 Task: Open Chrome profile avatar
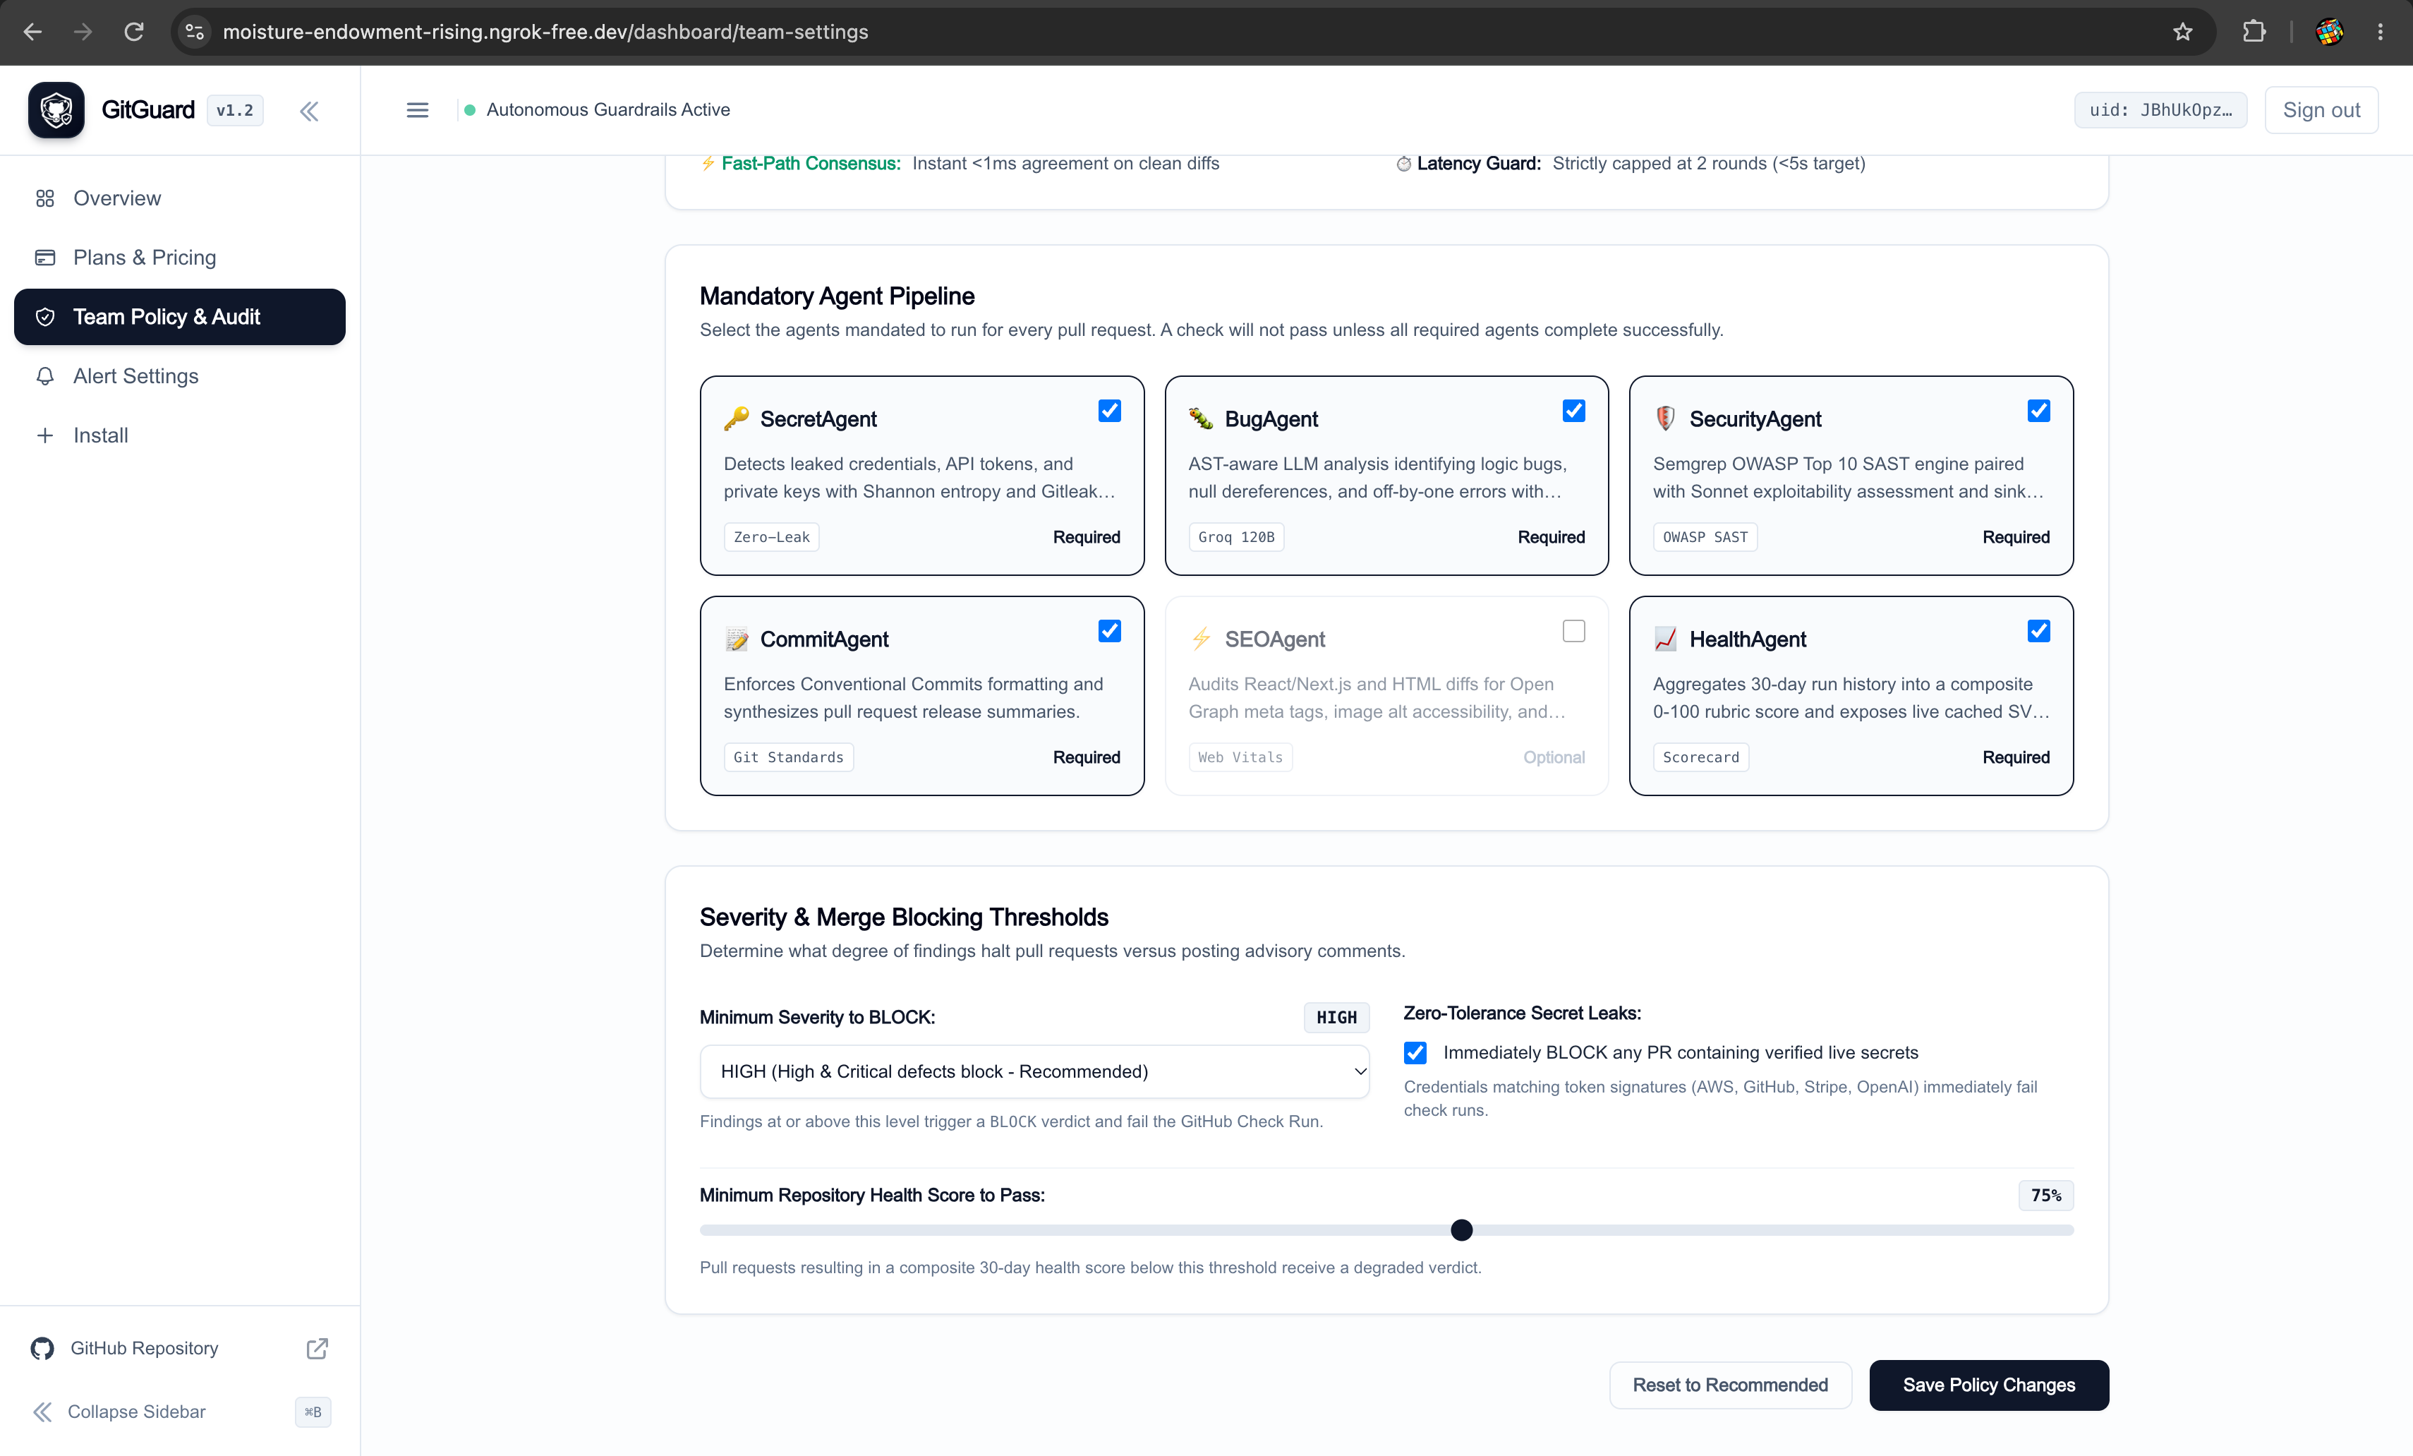(2330, 31)
